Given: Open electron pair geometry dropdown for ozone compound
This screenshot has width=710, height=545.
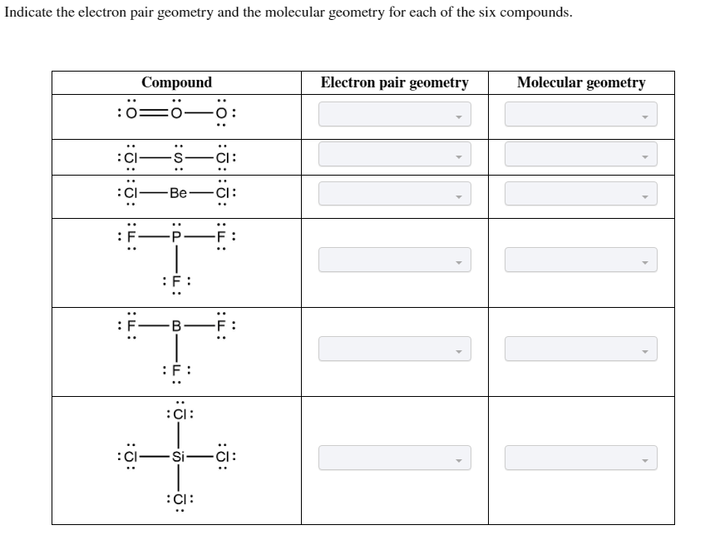Looking at the screenshot, I should (393, 114).
